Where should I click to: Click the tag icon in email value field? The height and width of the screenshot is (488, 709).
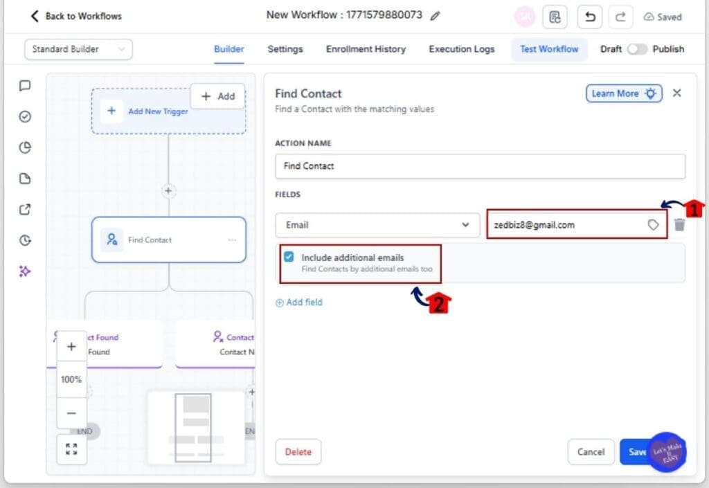click(x=653, y=225)
